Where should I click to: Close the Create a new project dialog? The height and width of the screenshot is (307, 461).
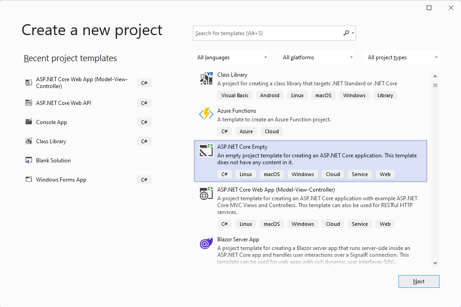point(451,8)
